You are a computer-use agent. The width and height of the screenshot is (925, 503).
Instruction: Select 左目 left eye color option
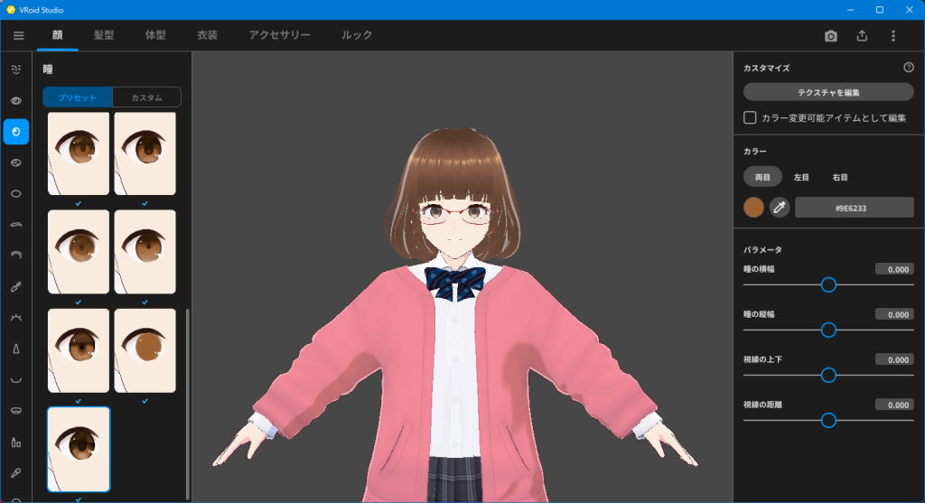801,177
